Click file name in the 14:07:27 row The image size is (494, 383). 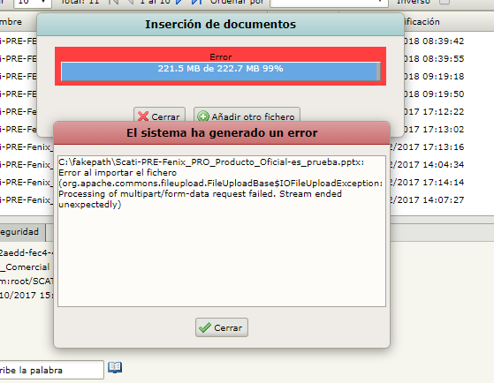27,199
